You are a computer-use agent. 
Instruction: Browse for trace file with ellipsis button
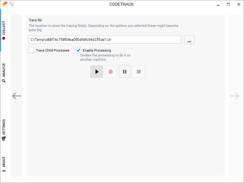[189, 40]
